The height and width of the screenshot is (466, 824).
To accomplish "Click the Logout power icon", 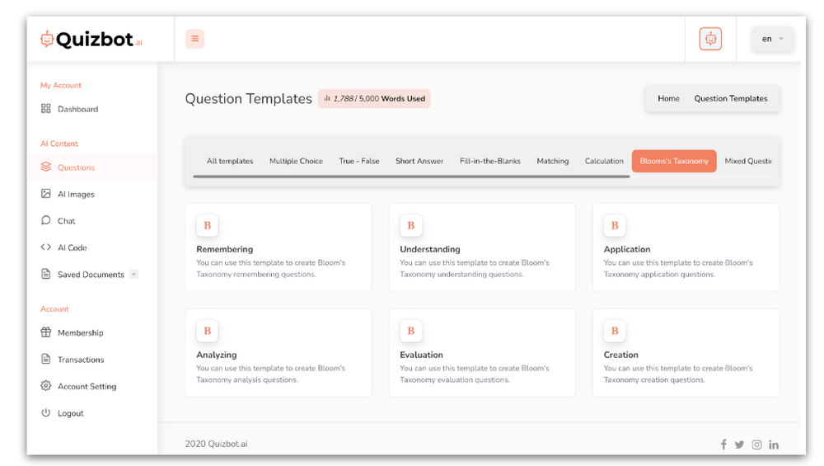I will coord(45,412).
